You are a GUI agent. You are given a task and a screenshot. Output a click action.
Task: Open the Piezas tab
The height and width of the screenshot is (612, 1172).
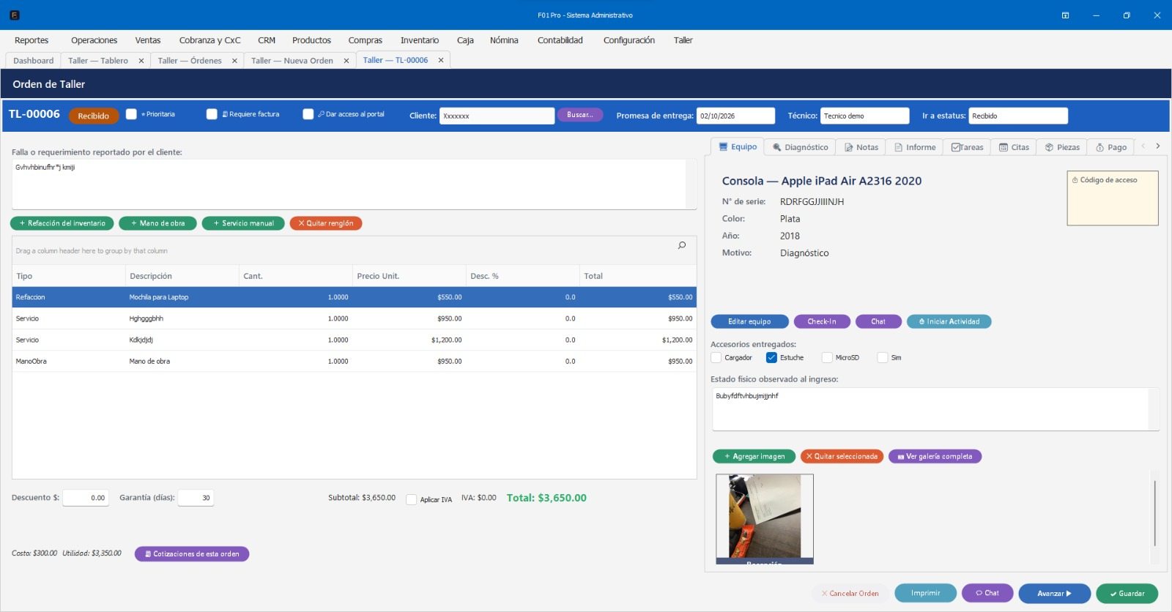pyautogui.click(x=1062, y=147)
